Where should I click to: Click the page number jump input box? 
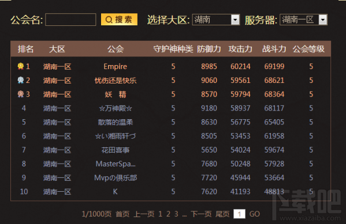[239, 214]
